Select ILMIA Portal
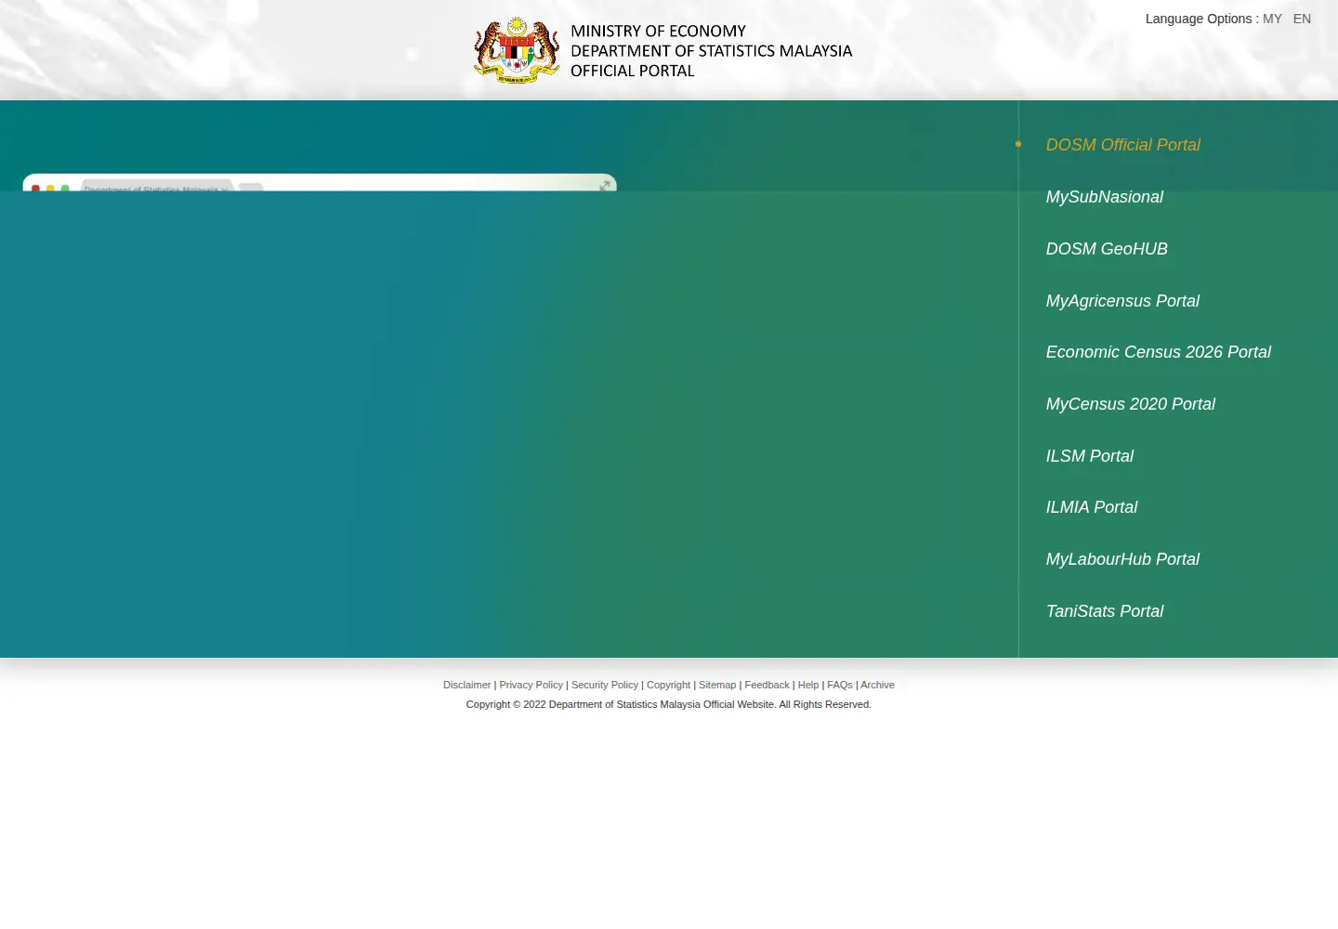Image resolution: width=1338 pixels, height=929 pixels. [1091, 507]
